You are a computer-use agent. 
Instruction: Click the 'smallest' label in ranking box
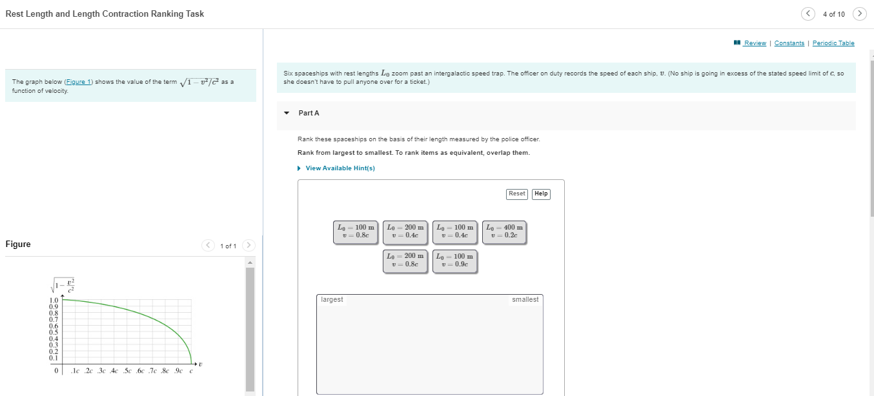pos(525,300)
